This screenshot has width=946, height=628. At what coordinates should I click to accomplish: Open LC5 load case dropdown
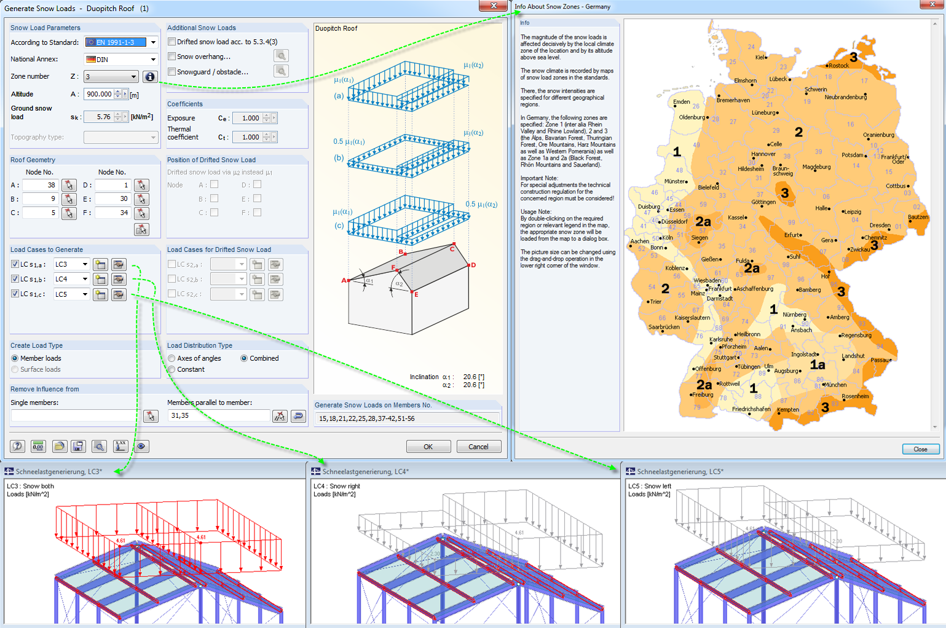point(85,294)
